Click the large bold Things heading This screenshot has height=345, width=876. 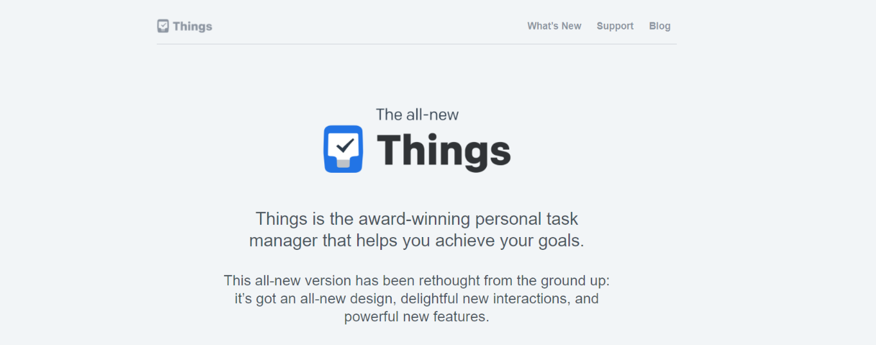[443, 150]
